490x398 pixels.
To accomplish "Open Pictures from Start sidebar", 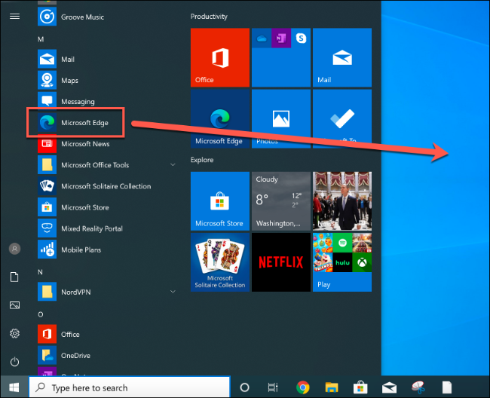I will point(14,305).
